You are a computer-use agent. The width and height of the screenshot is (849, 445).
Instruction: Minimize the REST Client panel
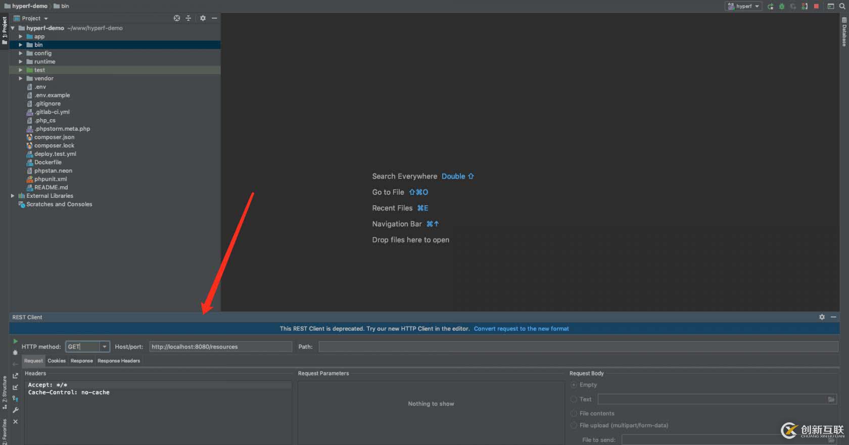833,317
